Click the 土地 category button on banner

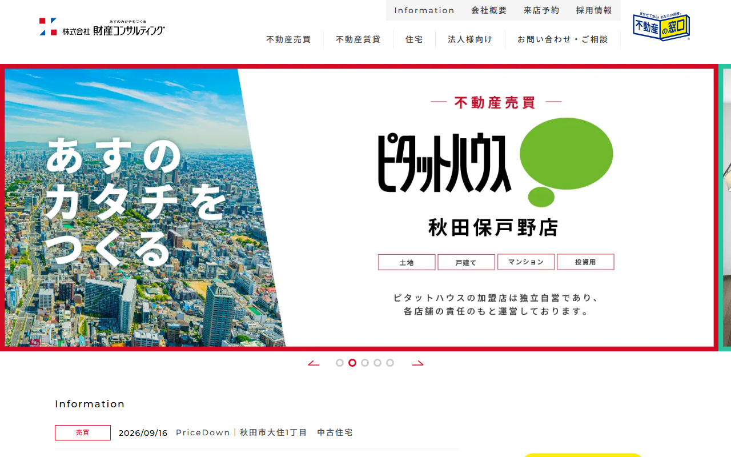pos(407,262)
